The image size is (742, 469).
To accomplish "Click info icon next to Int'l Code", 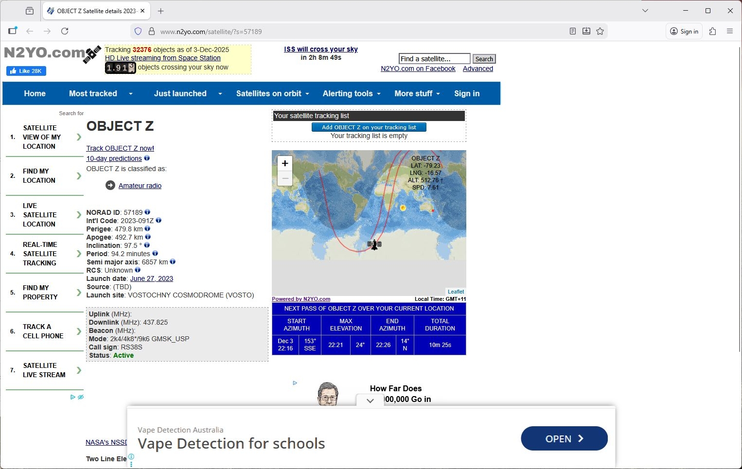I will coord(159,220).
